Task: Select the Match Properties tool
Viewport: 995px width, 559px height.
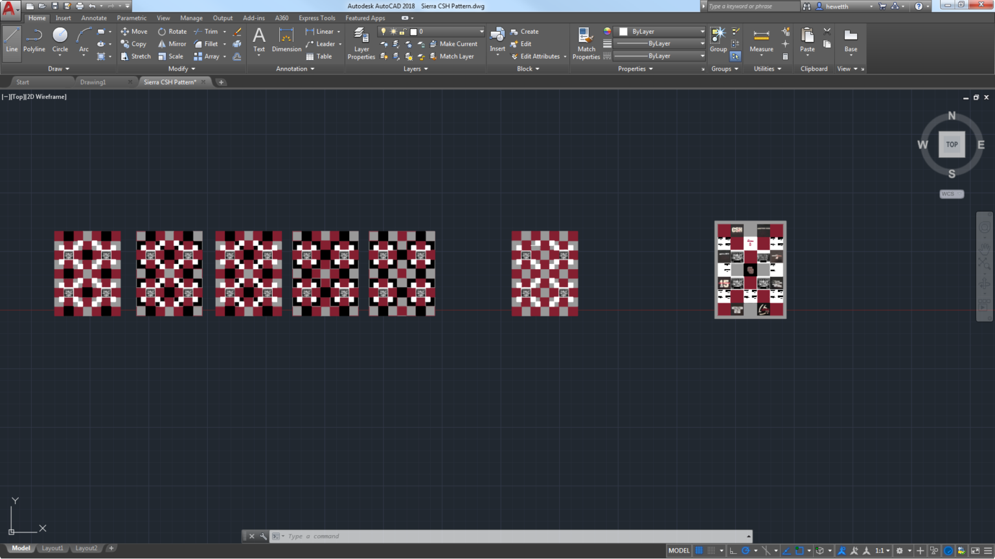Action: point(585,43)
